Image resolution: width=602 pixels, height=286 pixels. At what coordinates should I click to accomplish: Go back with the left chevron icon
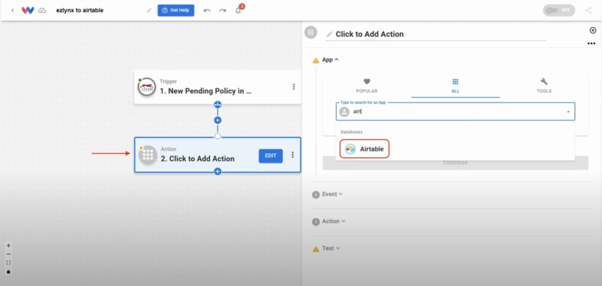tap(13, 11)
